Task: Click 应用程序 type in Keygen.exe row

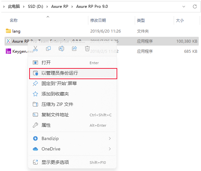Action: click(x=145, y=51)
